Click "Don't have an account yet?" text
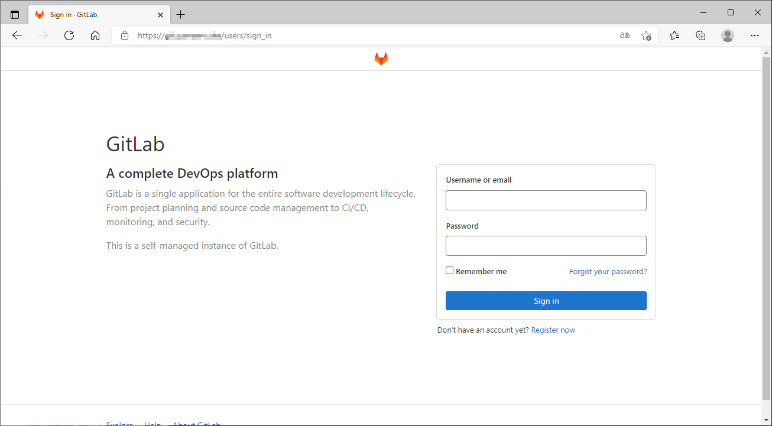Image resolution: width=772 pixels, height=426 pixels. 483,330
